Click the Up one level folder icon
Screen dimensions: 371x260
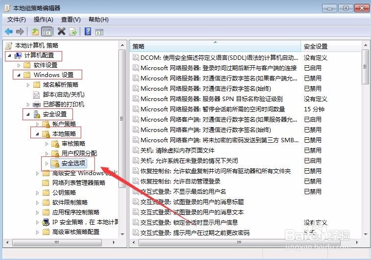point(35,31)
